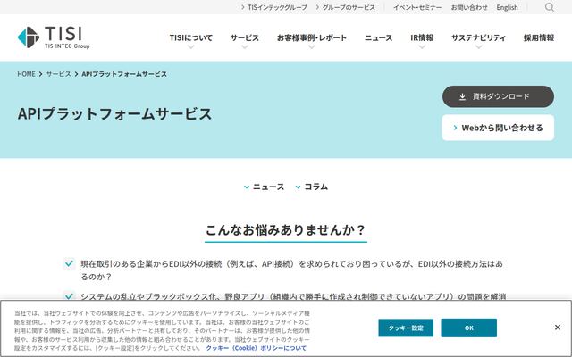Open the お客様事例・レポート navigation item
The width and height of the screenshot is (572, 357).
tap(312, 37)
